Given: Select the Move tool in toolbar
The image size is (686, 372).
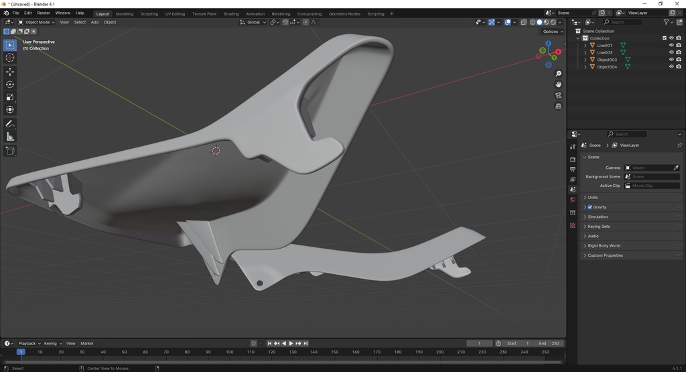Looking at the screenshot, I should pyautogui.click(x=10, y=71).
